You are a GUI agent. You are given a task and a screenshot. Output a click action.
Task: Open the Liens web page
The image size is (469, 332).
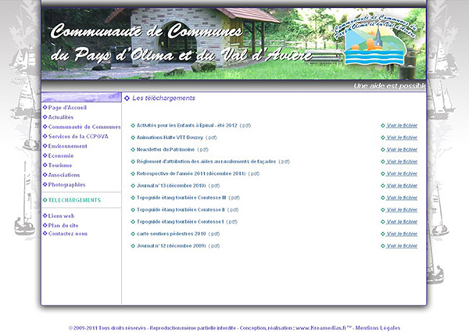(x=61, y=216)
